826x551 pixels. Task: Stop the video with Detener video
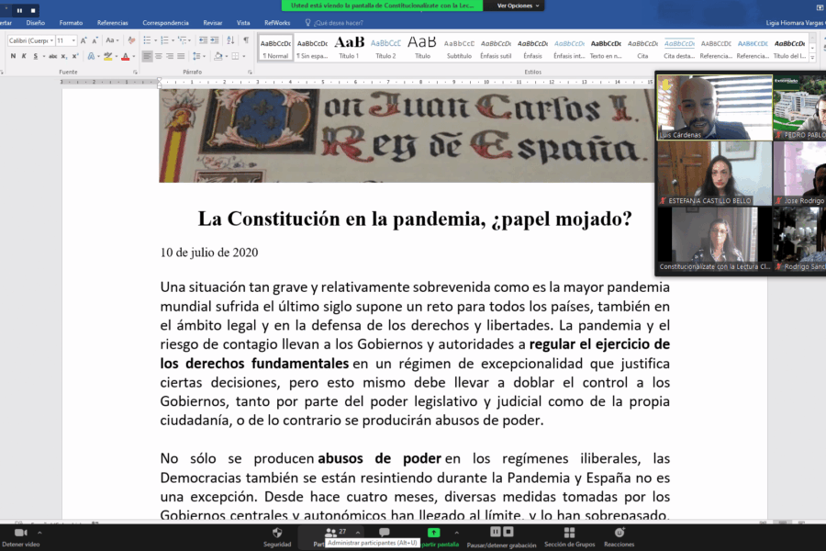(21, 534)
